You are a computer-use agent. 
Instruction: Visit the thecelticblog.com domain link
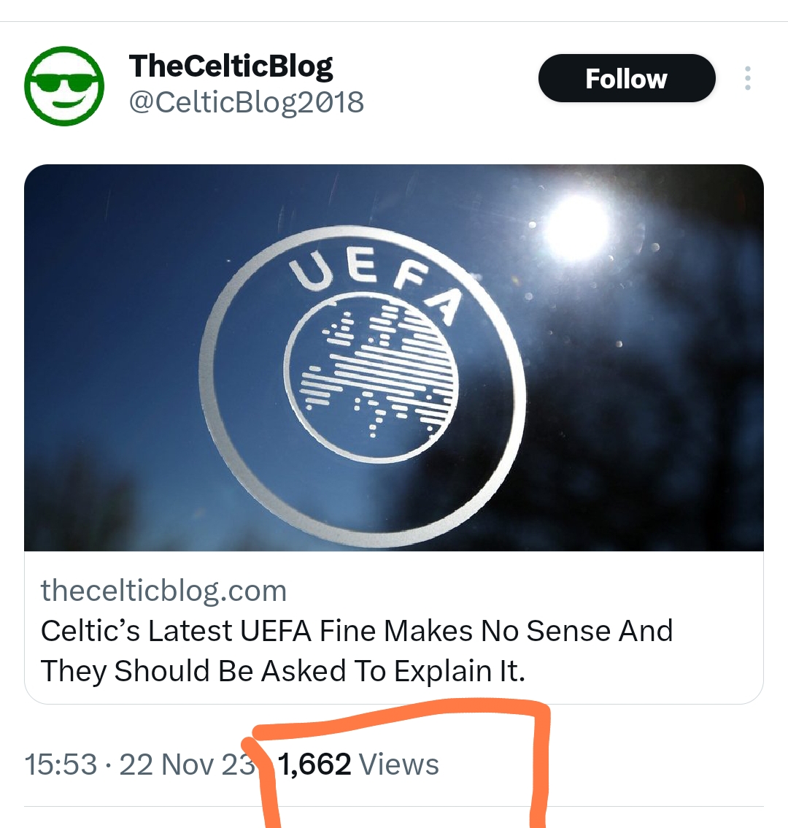(x=163, y=591)
